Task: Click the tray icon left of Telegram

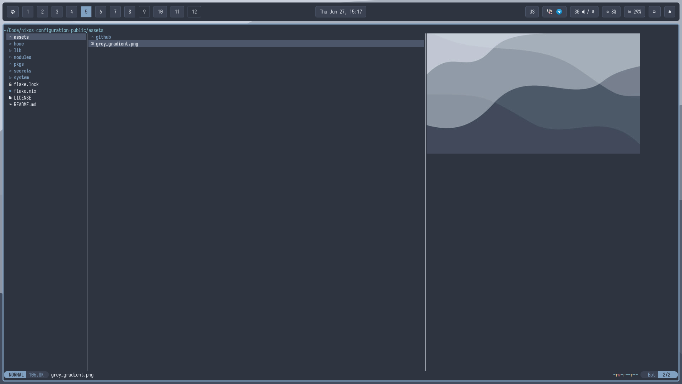Action: pyautogui.click(x=550, y=12)
